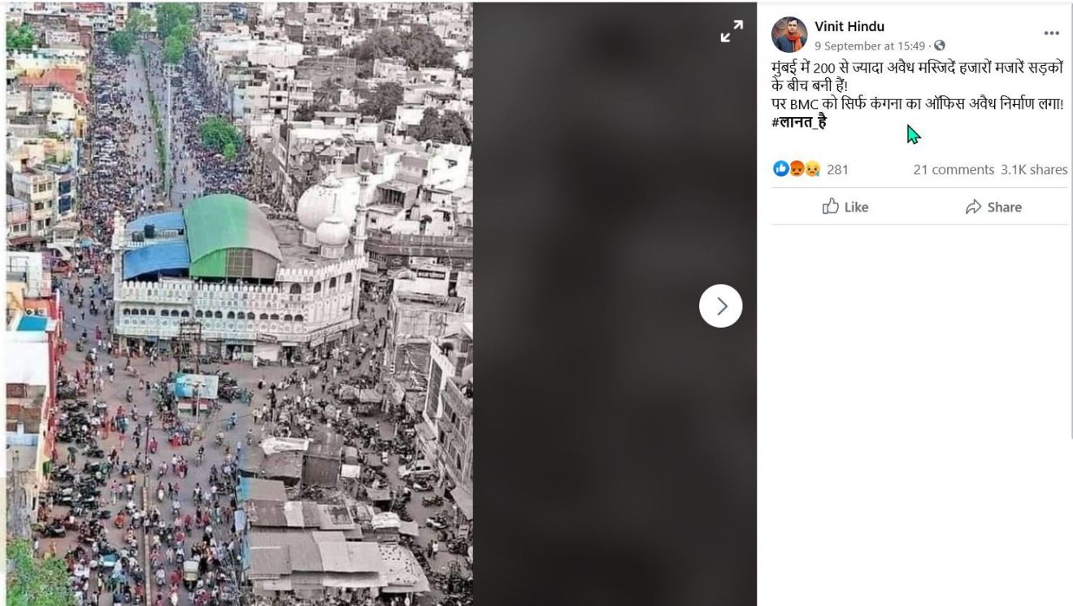Click the fullscreen expand arrows icon
This screenshot has width=1073, height=606.
[731, 30]
